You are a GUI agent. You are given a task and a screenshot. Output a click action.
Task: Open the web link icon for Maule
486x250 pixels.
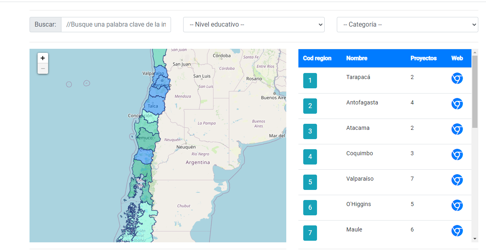click(457, 231)
